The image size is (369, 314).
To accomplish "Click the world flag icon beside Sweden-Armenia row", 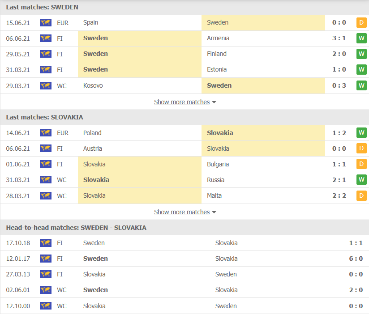I will [46, 38].
